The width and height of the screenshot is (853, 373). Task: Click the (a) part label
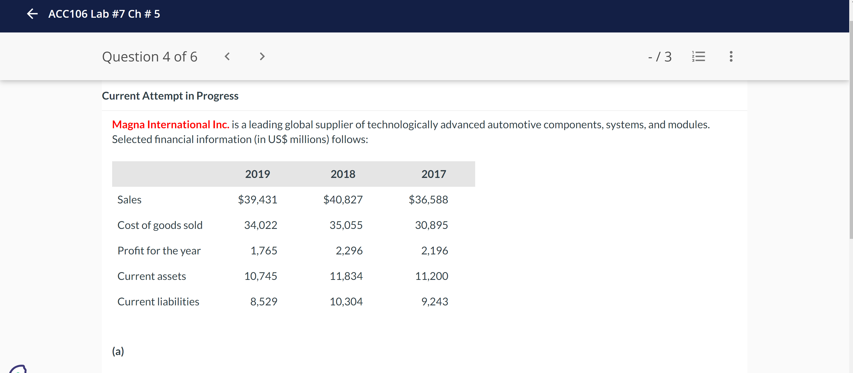118,351
